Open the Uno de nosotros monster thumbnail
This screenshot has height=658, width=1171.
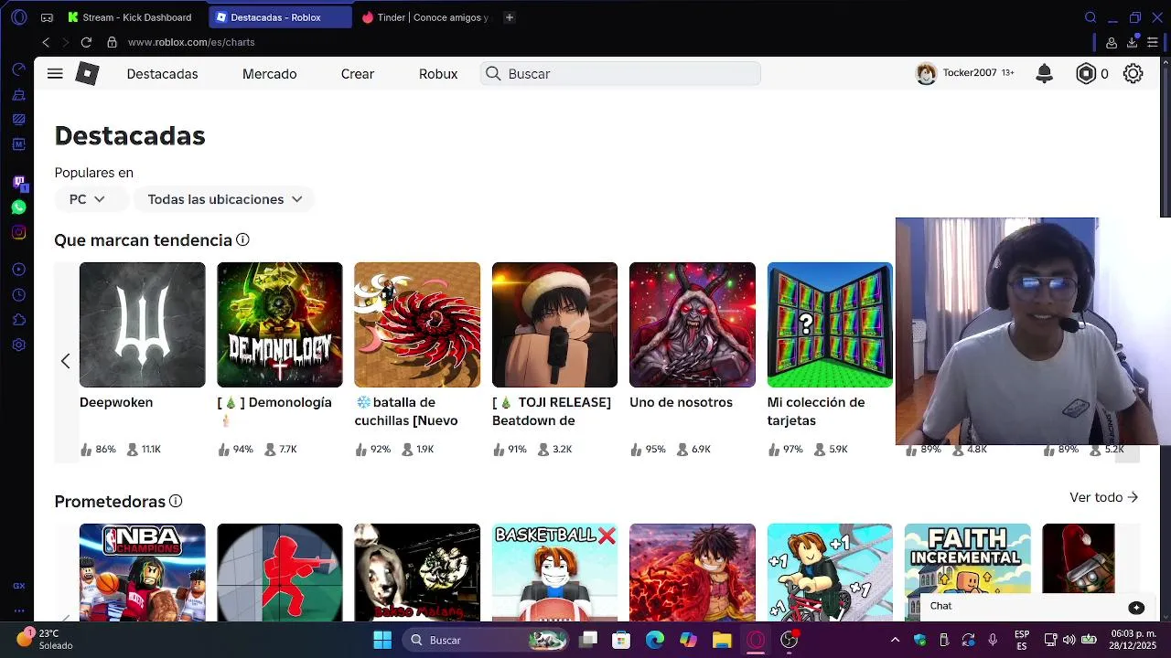tap(693, 324)
